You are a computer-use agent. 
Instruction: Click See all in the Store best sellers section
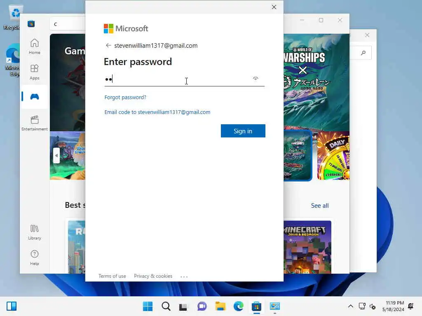(x=320, y=206)
